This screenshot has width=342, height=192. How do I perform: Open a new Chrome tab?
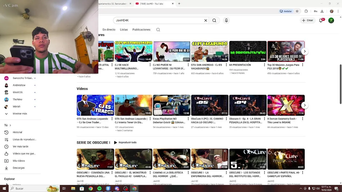pyautogui.click(x=179, y=3)
